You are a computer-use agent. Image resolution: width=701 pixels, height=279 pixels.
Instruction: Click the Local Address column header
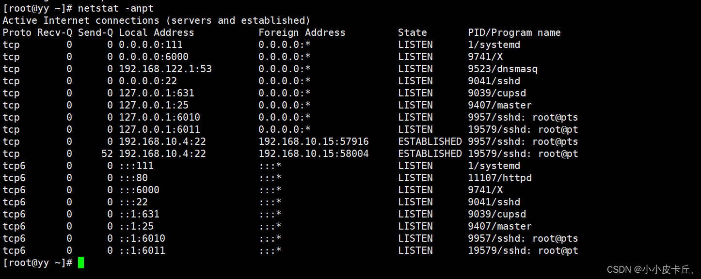(156, 32)
